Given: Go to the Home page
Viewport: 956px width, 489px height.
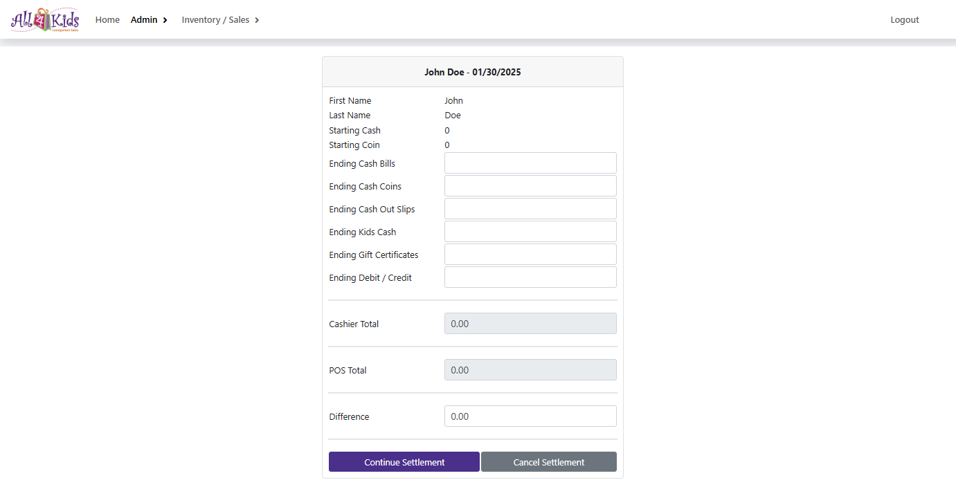Looking at the screenshot, I should tap(107, 20).
